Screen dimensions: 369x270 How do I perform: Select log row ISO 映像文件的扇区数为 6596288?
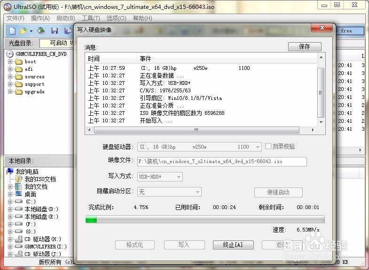coord(202,113)
